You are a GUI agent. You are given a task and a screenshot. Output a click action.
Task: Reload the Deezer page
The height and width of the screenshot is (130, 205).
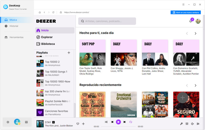(x=53, y=12)
